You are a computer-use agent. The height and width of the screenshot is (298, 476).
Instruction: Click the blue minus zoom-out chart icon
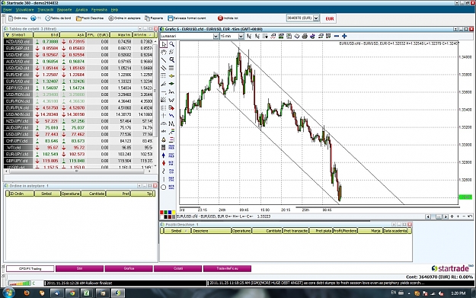click(337, 36)
